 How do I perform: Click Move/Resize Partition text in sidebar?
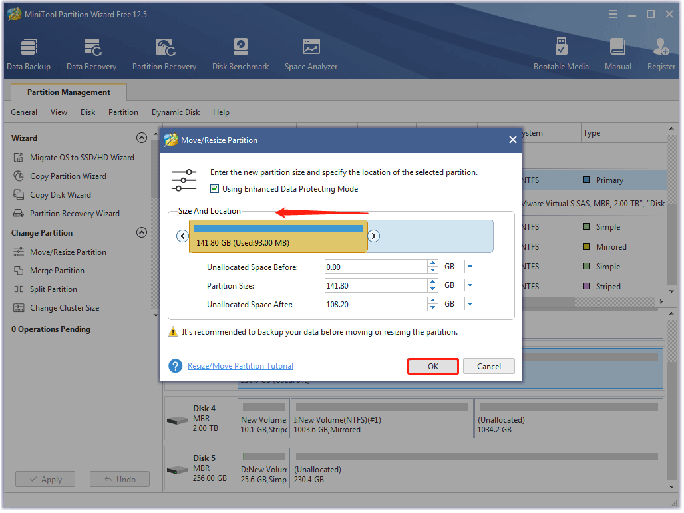coord(68,252)
